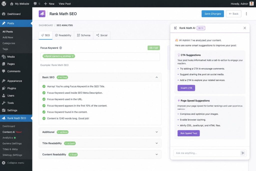
Task: Collapse the Basic SEO section
Action: point(156,77)
